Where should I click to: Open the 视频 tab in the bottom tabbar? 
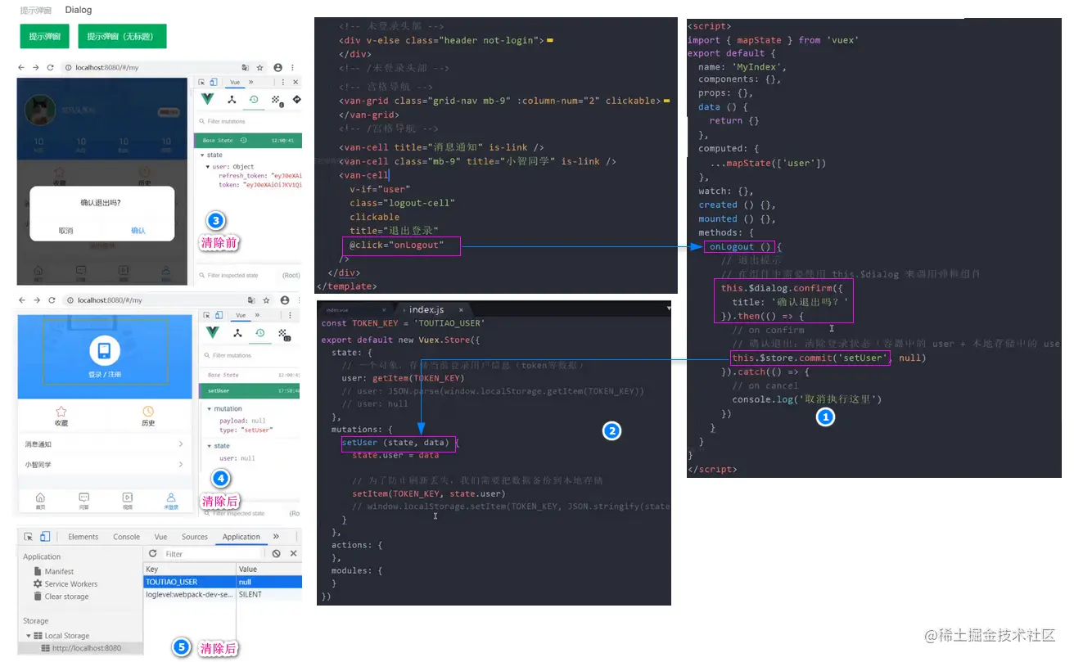coord(127,501)
